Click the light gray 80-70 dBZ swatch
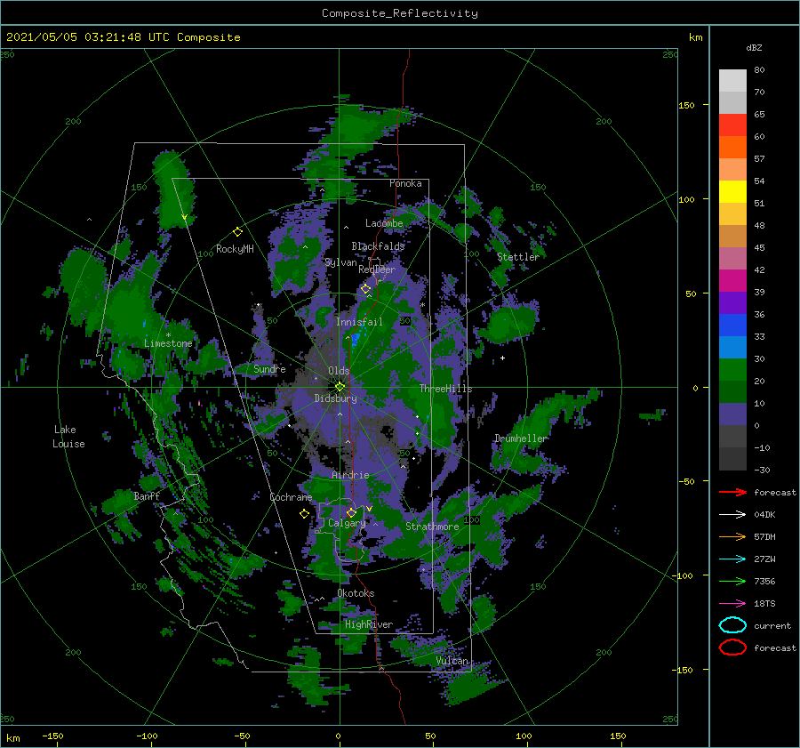 732,81
